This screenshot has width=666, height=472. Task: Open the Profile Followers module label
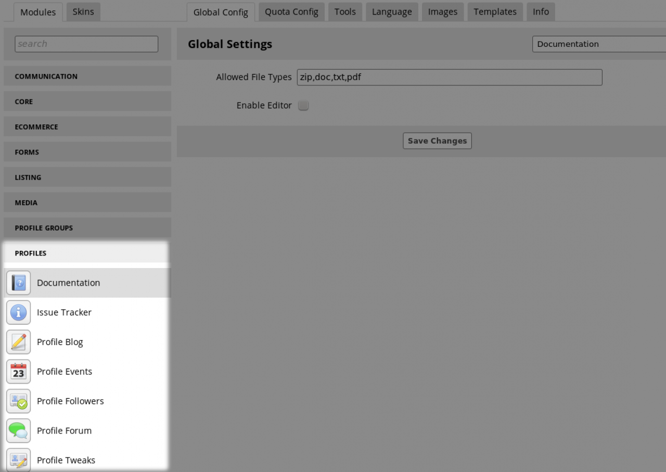pyautogui.click(x=70, y=401)
